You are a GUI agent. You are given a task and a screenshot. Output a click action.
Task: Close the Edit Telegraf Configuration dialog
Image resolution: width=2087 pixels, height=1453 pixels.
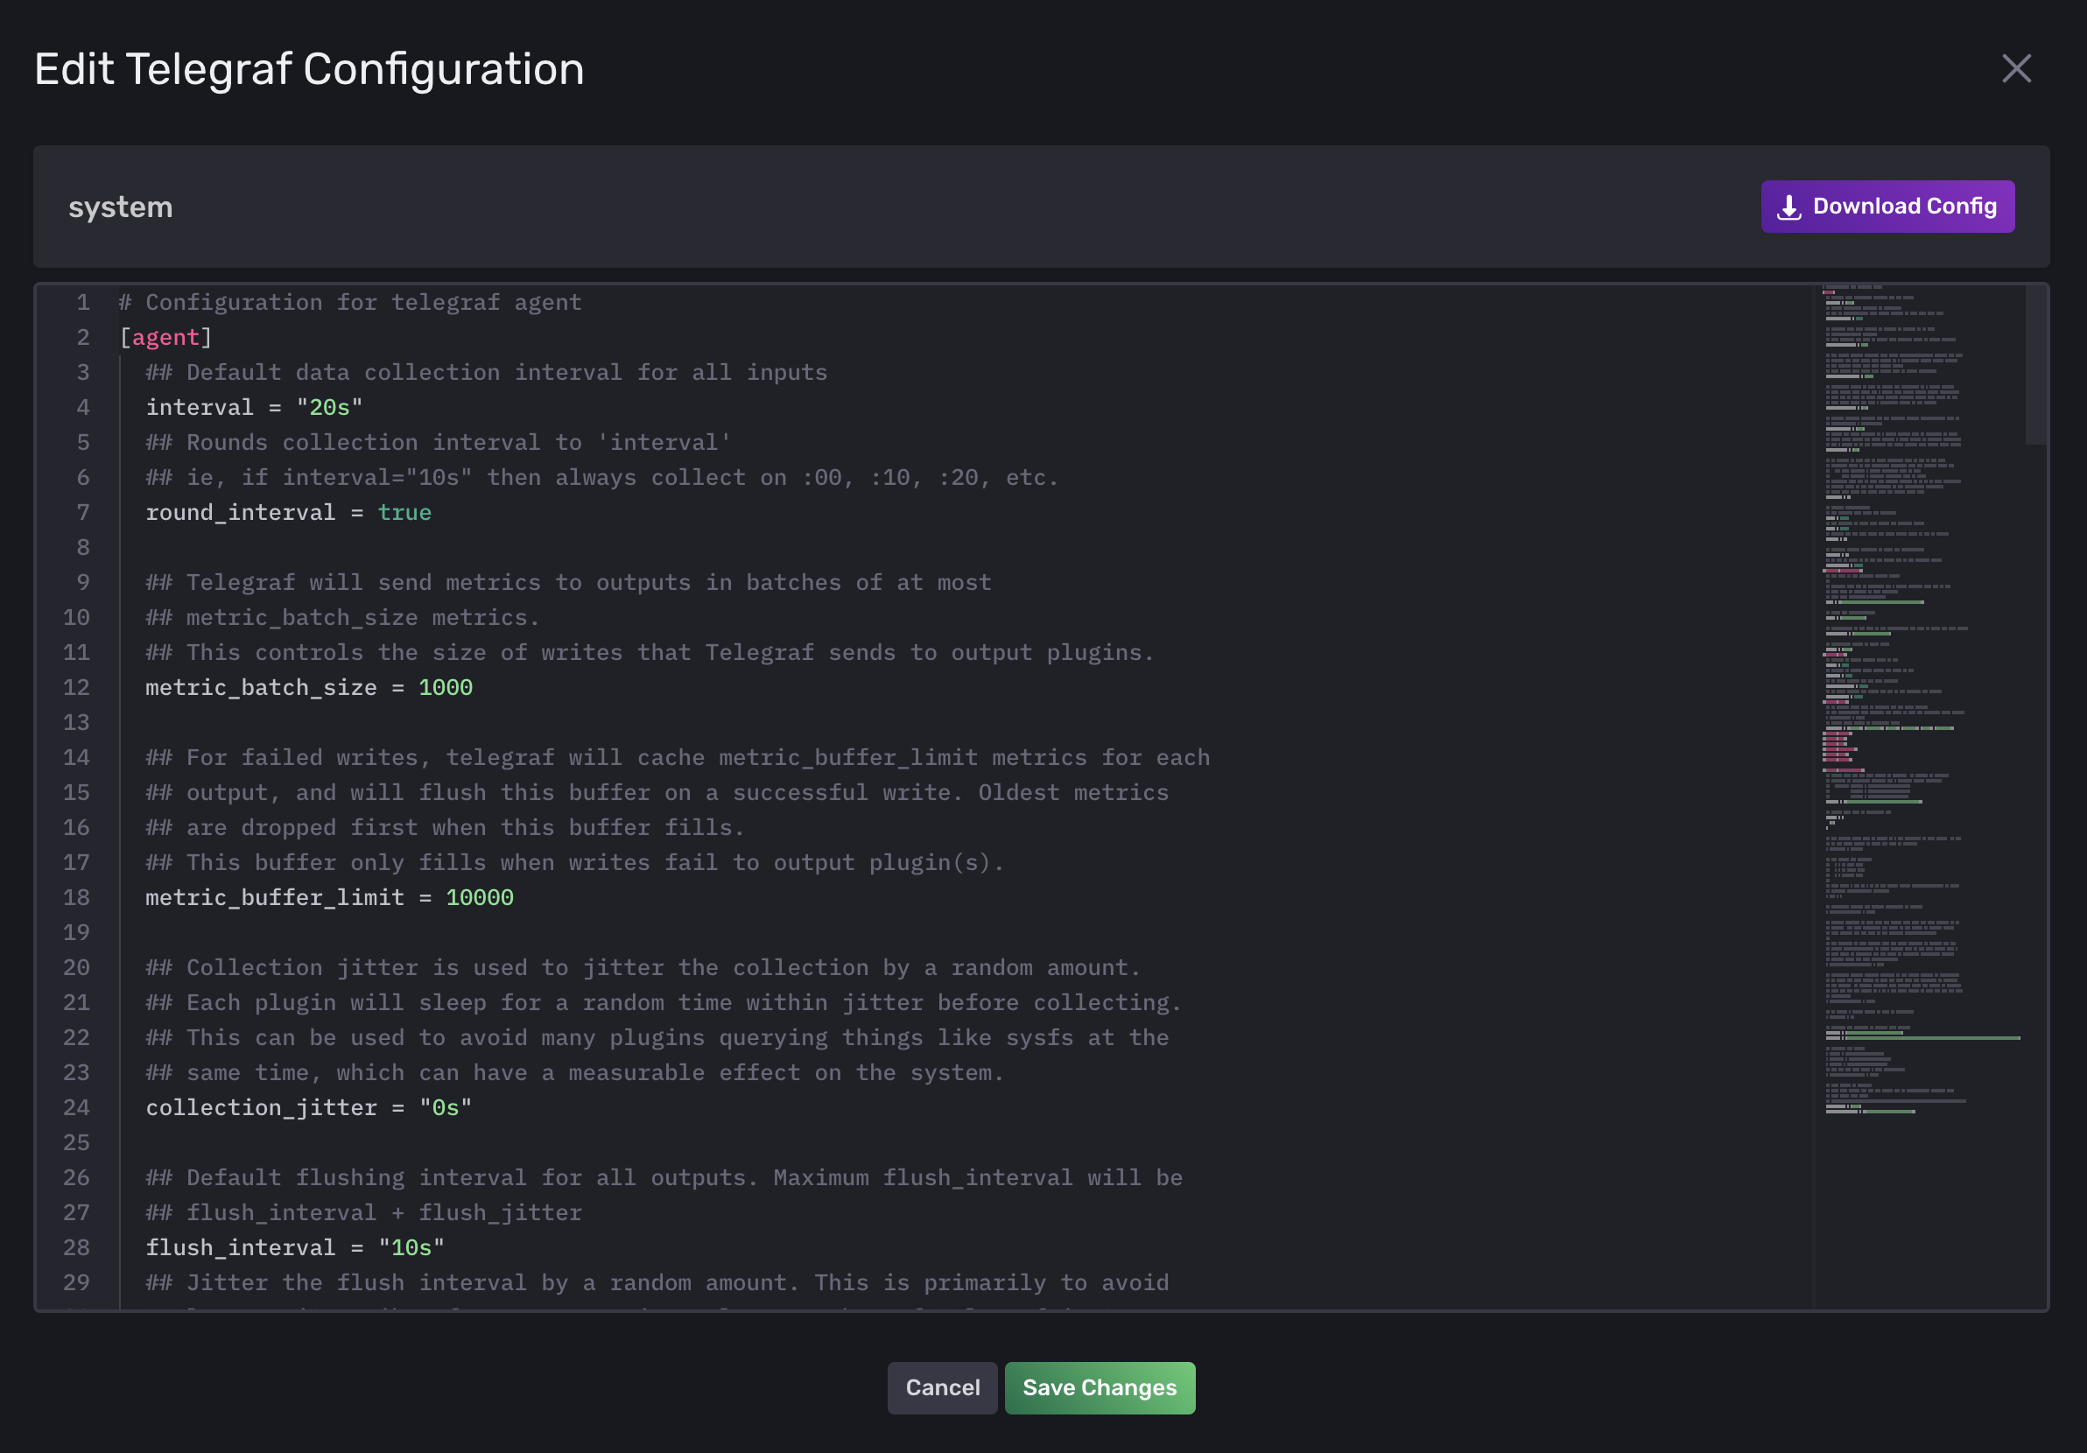pyautogui.click(x=2015, y=68)
